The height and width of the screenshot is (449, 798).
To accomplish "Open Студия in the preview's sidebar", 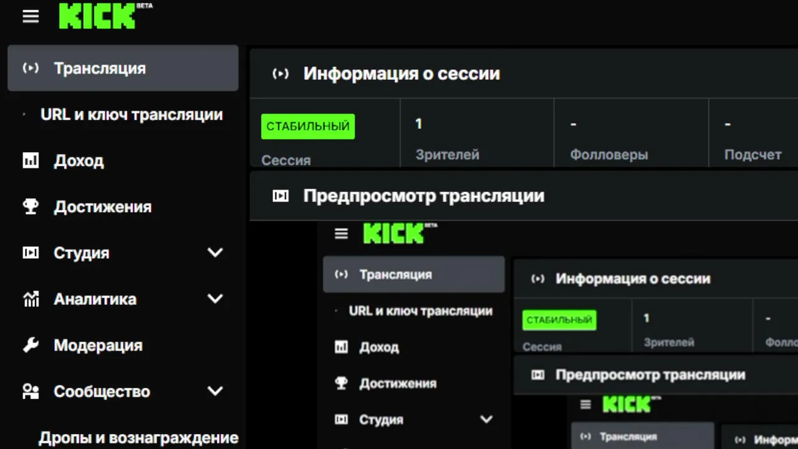I will click(381, 420).
